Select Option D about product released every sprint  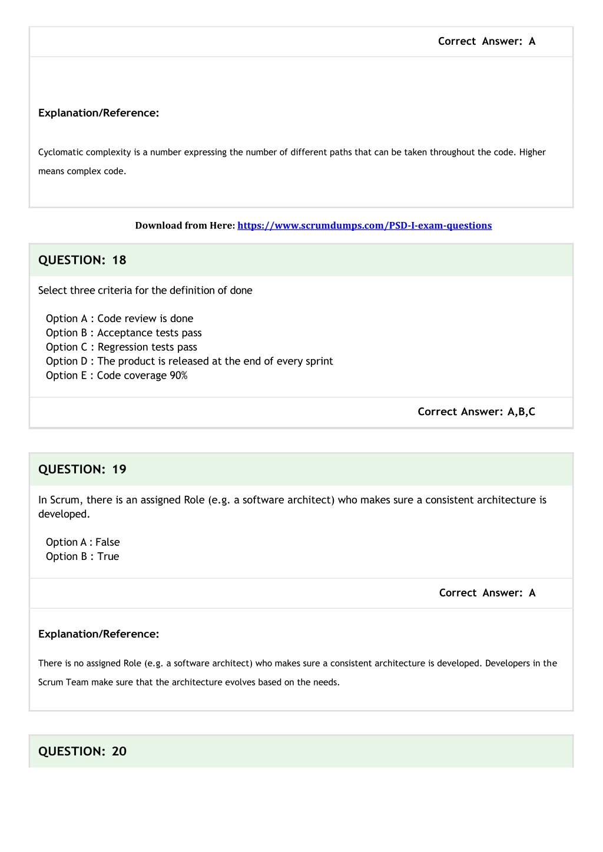tap(190, 361)
